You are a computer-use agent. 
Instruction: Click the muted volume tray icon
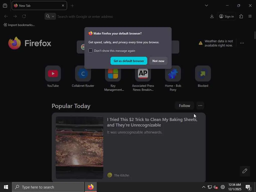pyautogui.click(x=216, y=187)
